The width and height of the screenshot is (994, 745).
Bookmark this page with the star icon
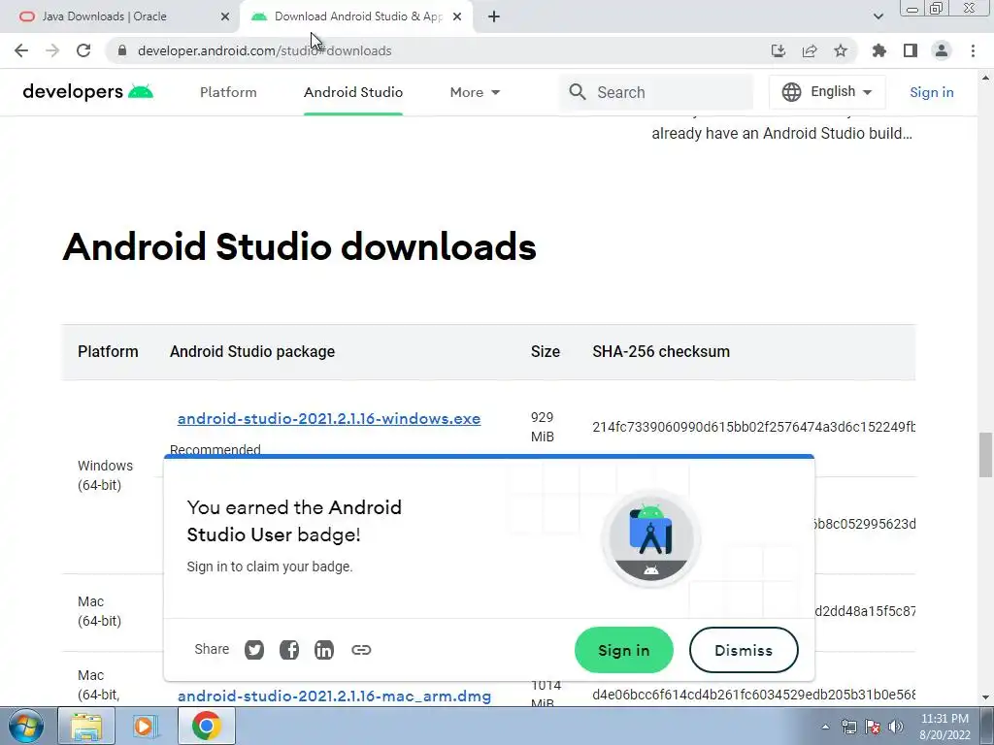point(841,50)
